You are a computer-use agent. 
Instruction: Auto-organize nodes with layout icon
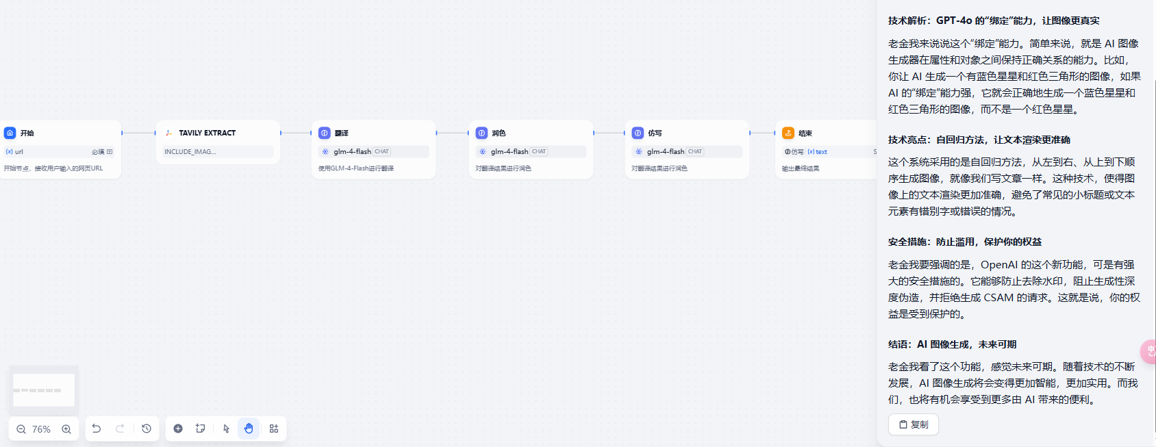tap(274, 429)
